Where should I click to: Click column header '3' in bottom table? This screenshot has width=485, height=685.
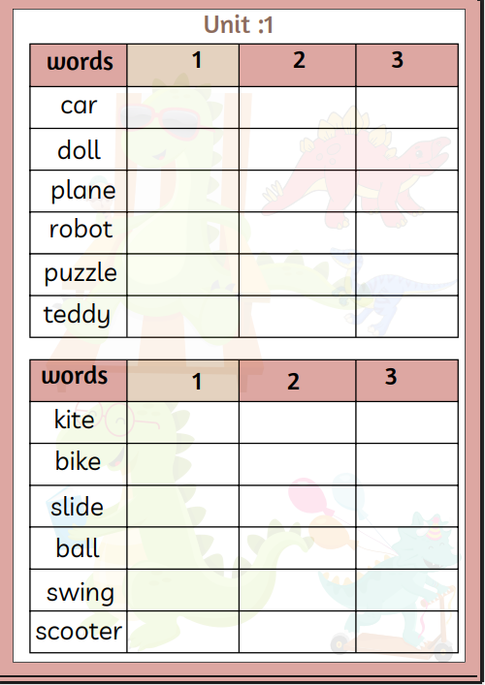[407, 381]
